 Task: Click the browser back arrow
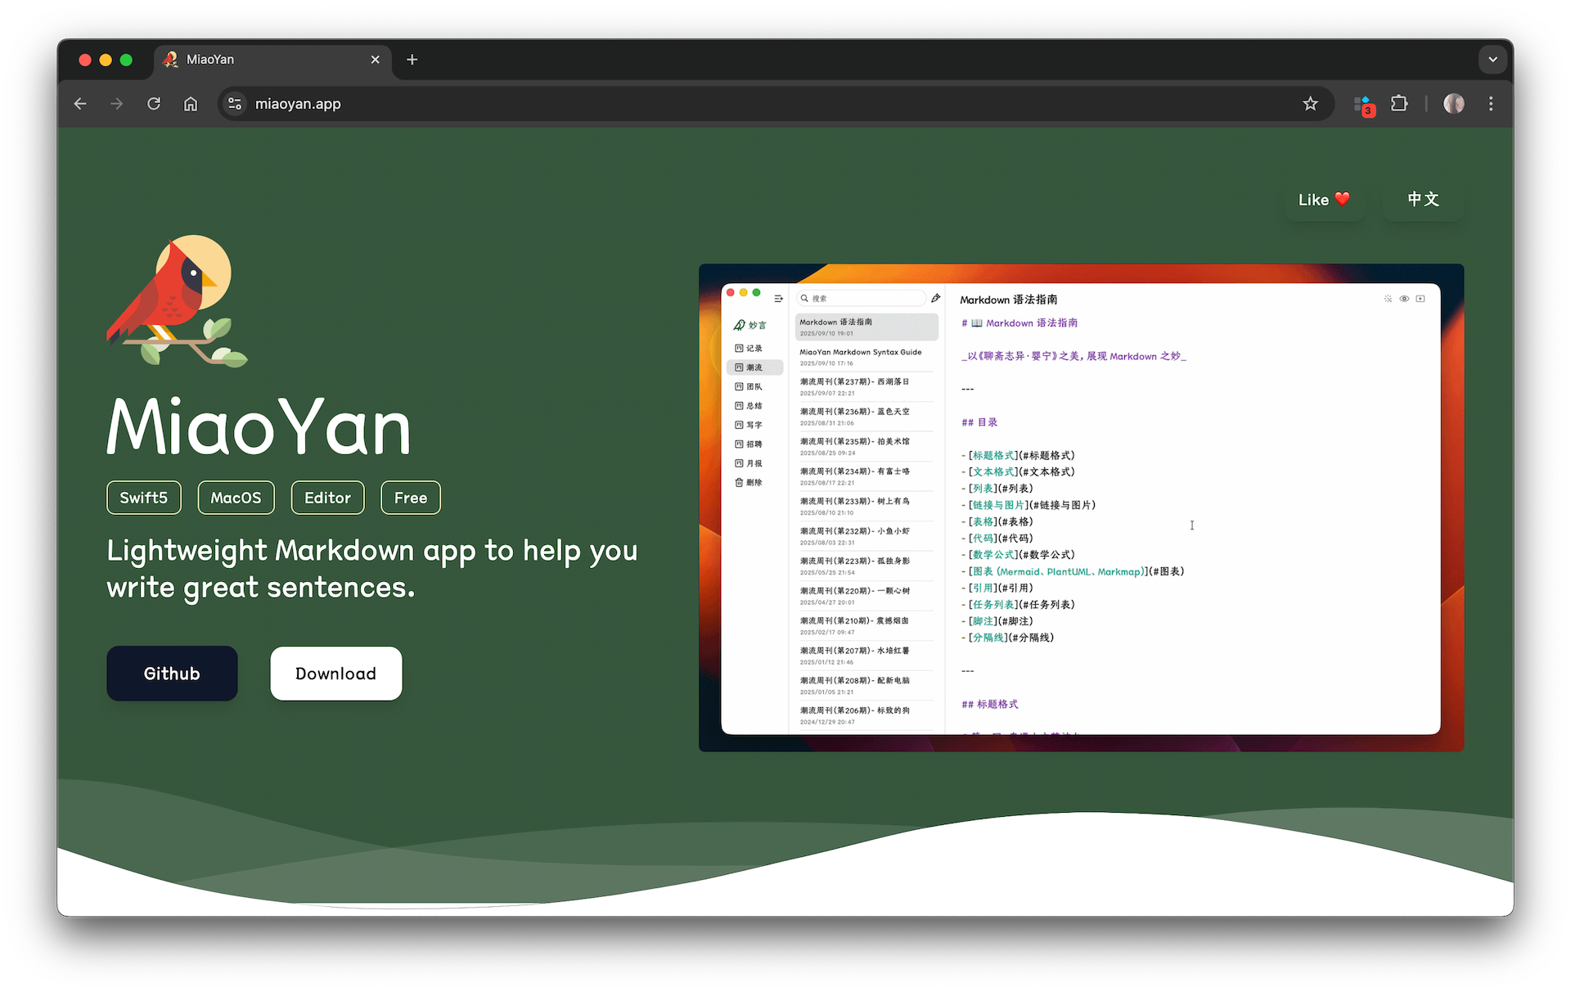80,104
